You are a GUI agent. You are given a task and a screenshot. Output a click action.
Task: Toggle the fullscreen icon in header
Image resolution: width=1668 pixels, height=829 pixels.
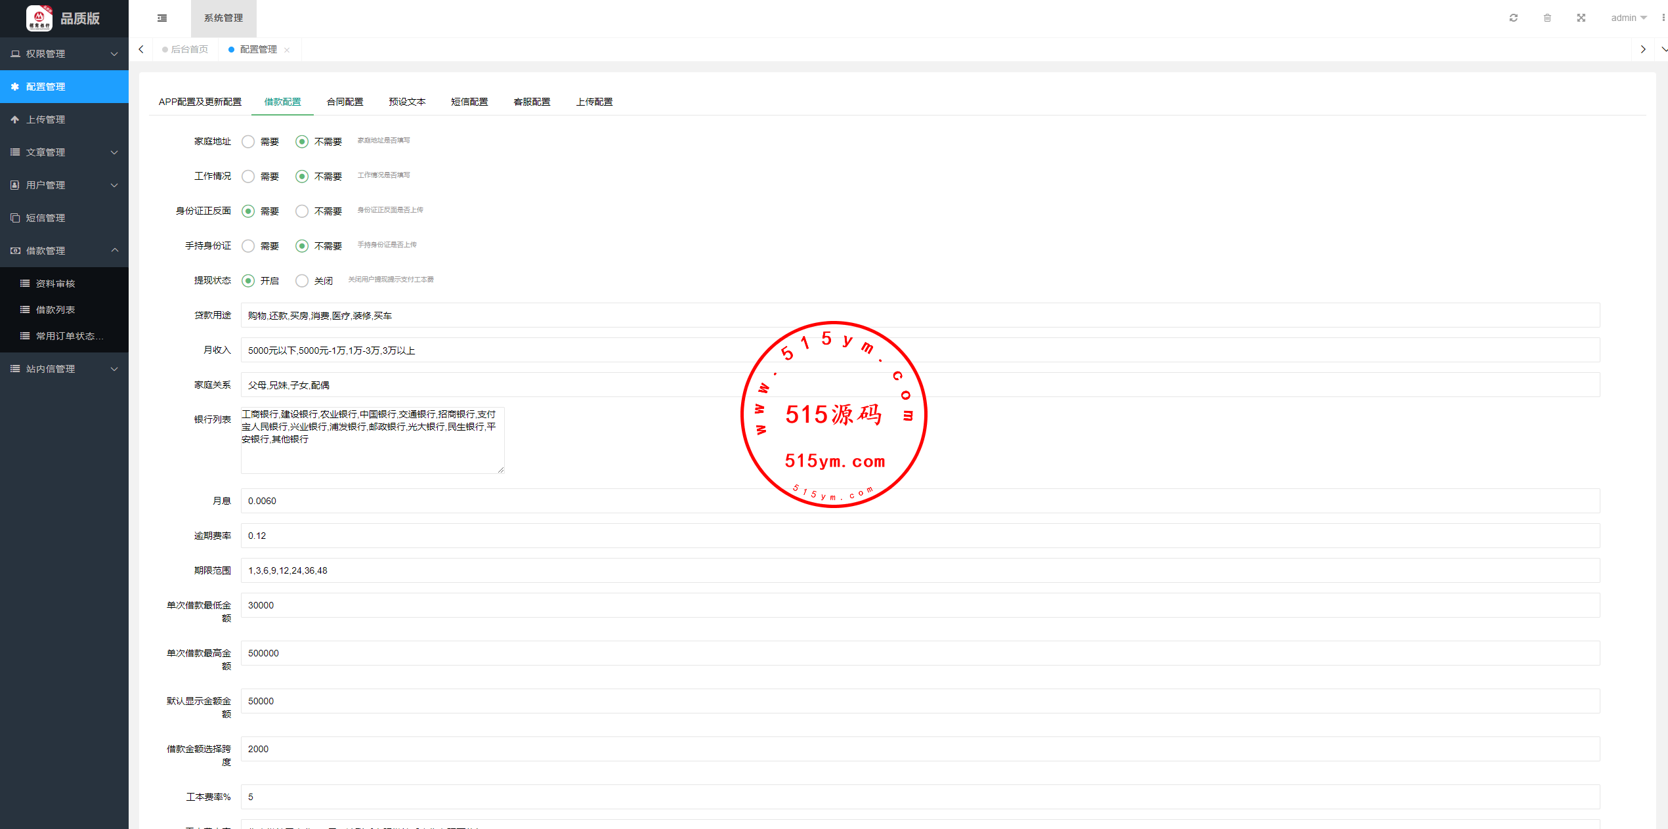(1581, 18)
